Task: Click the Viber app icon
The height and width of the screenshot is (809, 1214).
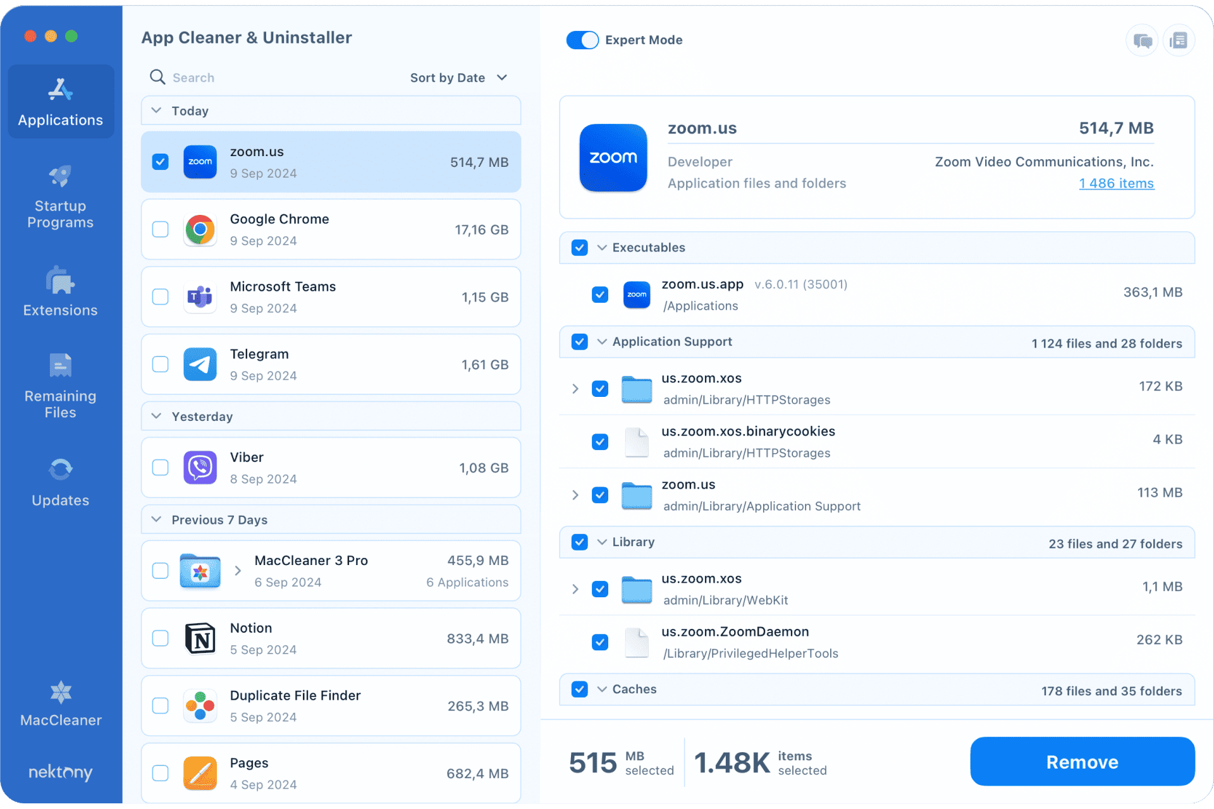Action: 200,468
